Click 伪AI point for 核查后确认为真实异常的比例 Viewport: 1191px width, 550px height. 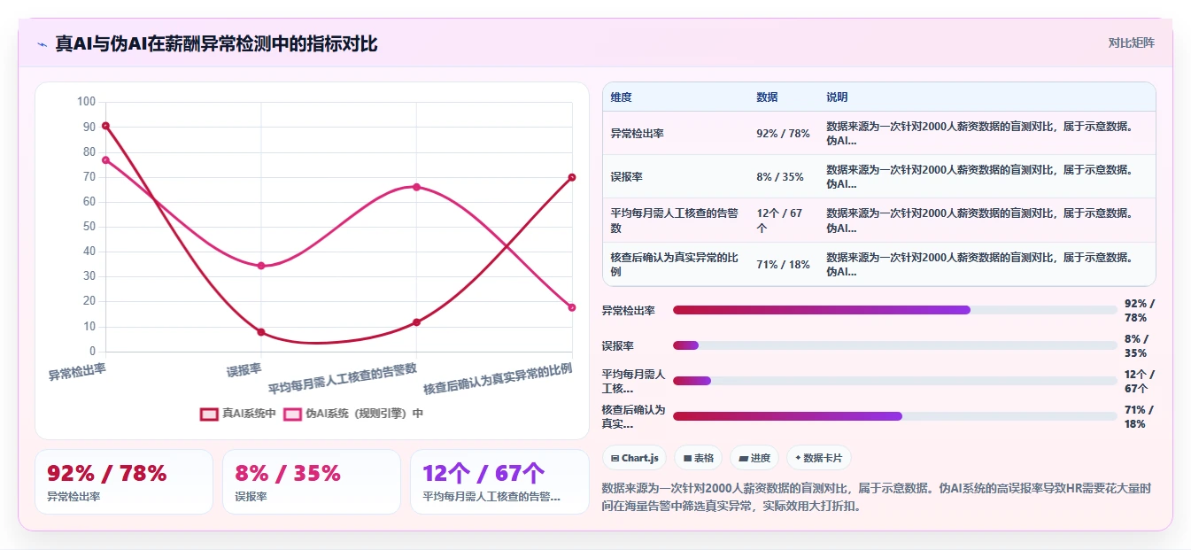click(572, 307)
